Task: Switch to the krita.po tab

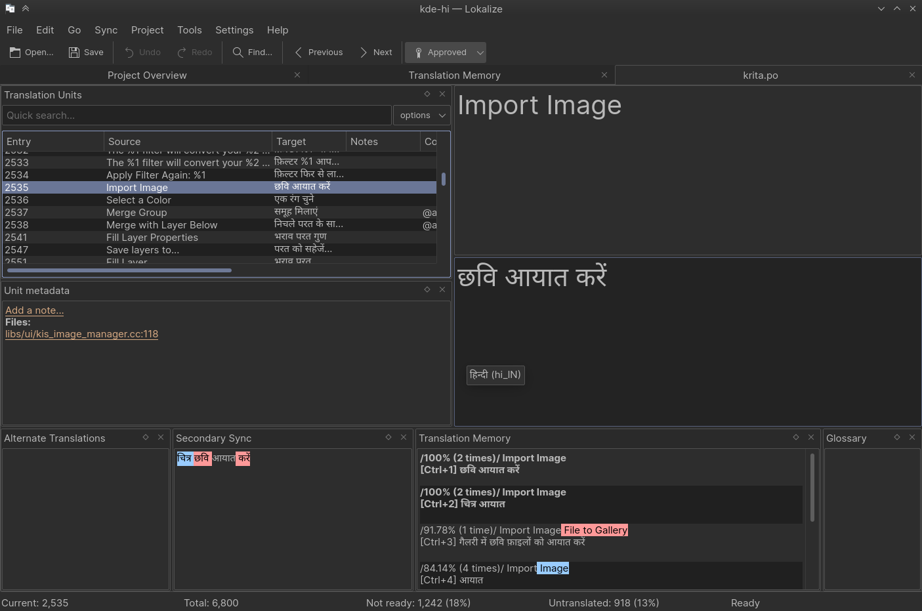Action: pos(760,75)
